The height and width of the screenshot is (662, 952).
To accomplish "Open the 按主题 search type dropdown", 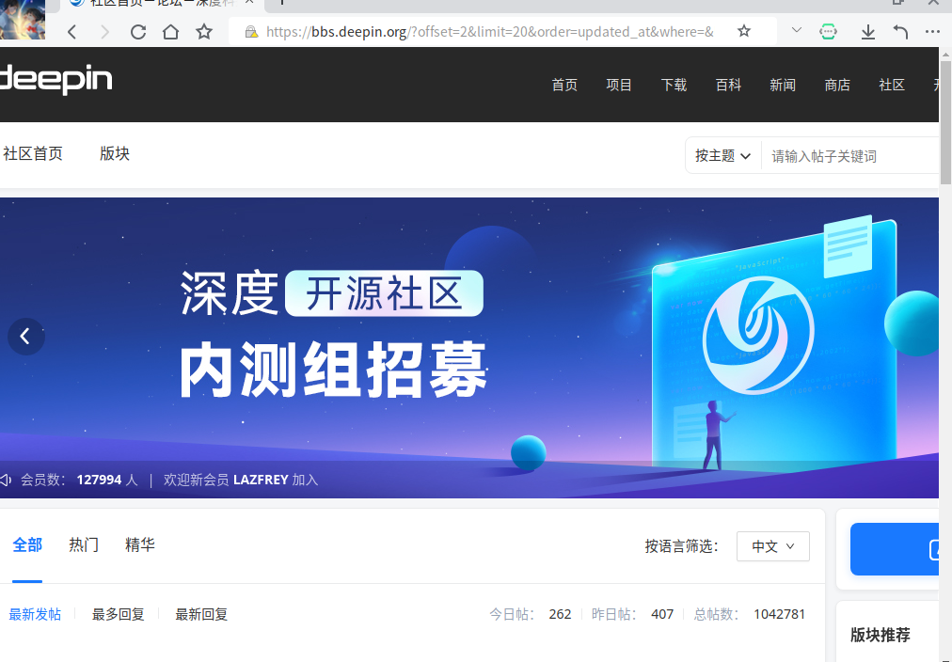I will coord(722,154).
